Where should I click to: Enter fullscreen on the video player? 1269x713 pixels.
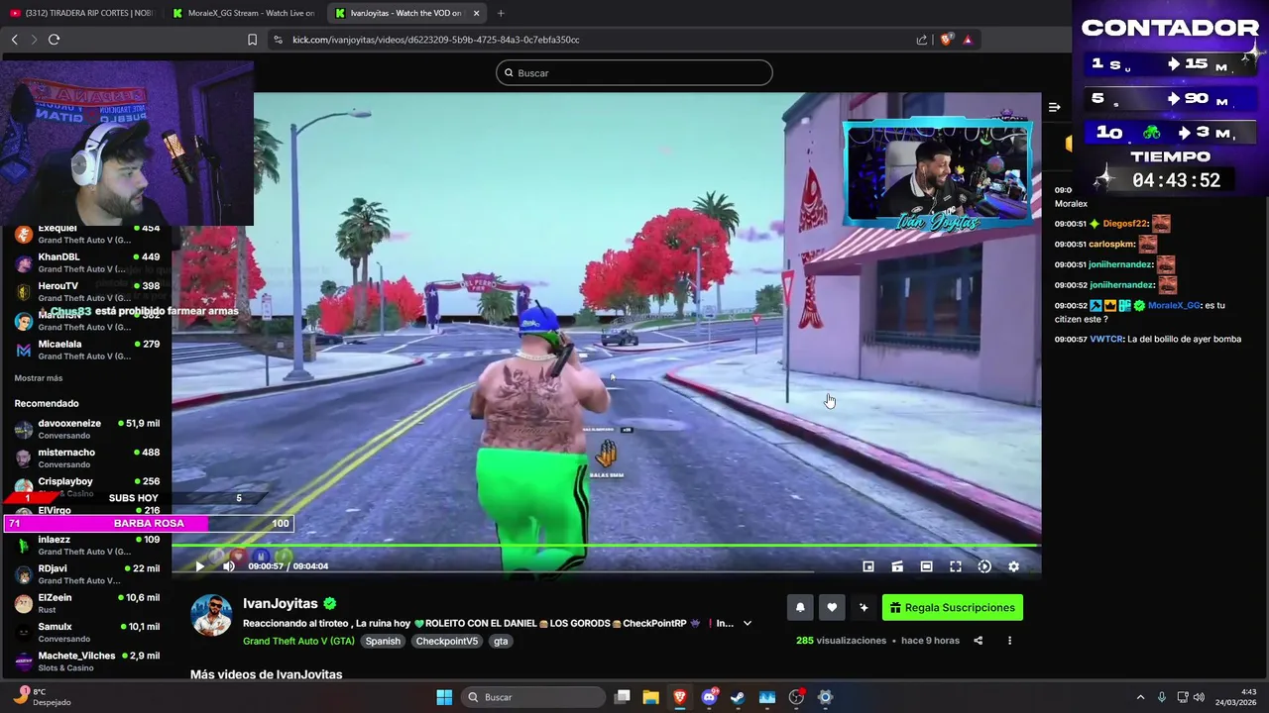point(956,566)
